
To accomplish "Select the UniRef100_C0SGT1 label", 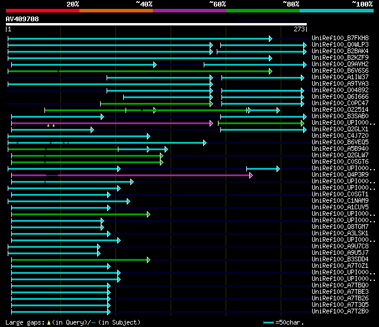I will click(340, 195).
